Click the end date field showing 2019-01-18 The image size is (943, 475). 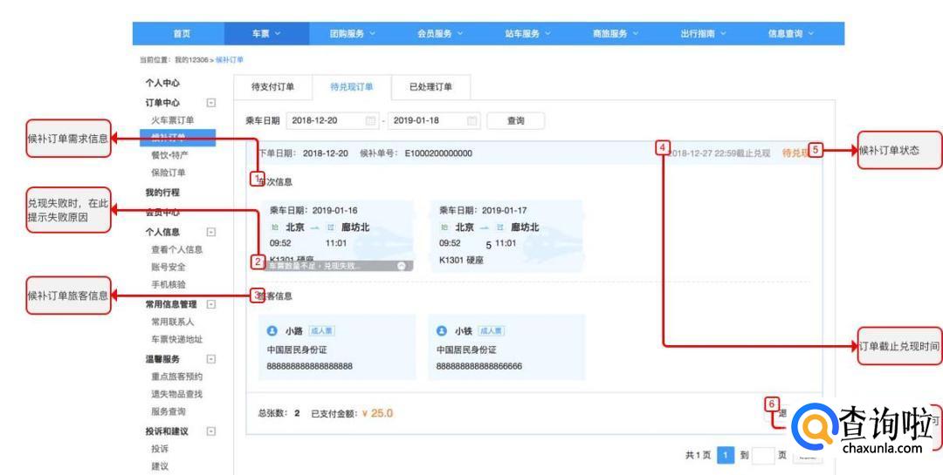coord(435,120)
